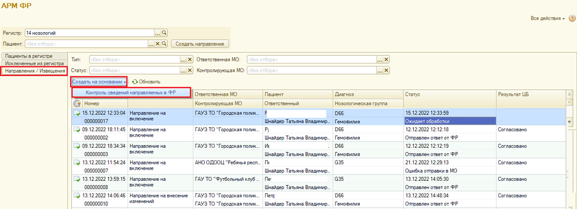Open help via the question mark icon
Screen dimensions: 577x209
pyautogui.click(x=572, y=18)
